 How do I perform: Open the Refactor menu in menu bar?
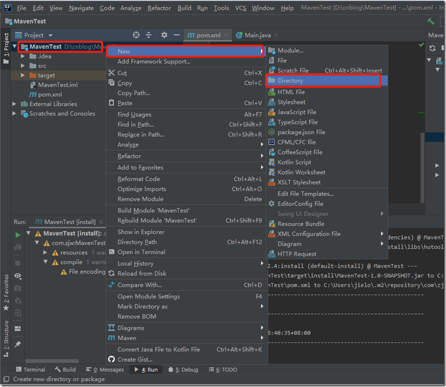click(x=159, y=8)
